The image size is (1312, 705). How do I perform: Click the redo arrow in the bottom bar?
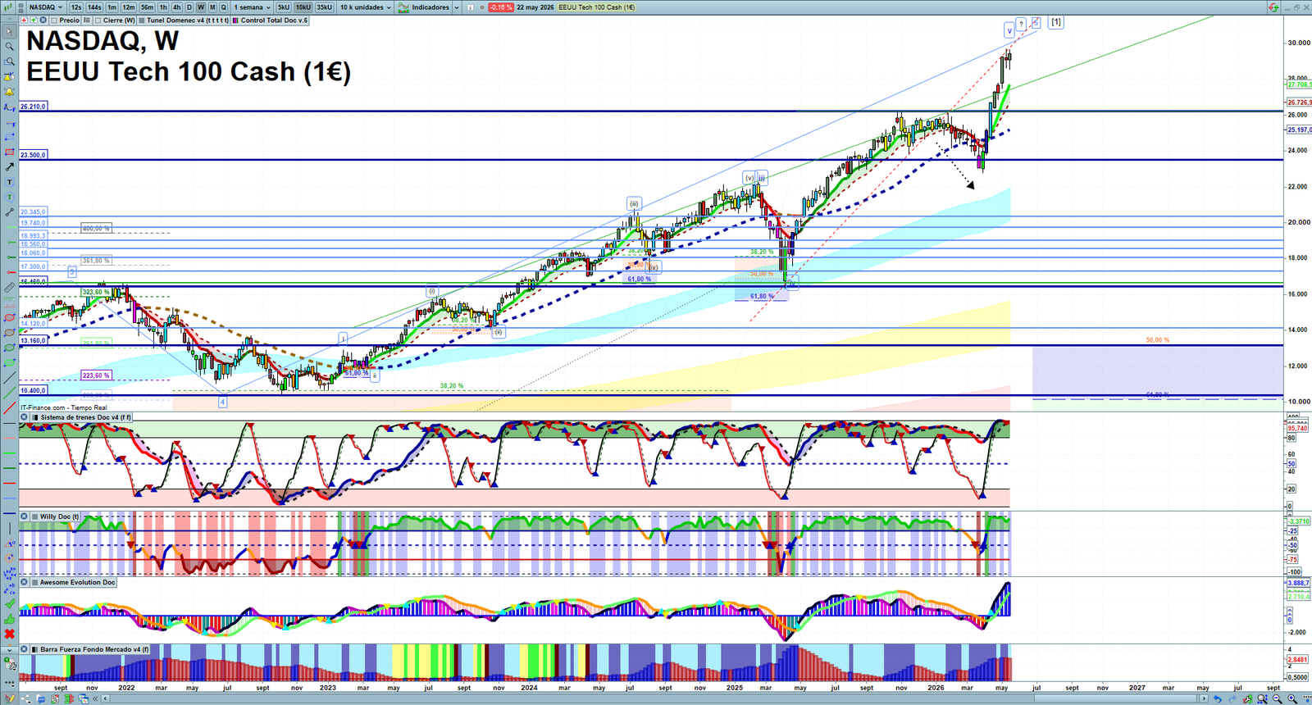1232,698
